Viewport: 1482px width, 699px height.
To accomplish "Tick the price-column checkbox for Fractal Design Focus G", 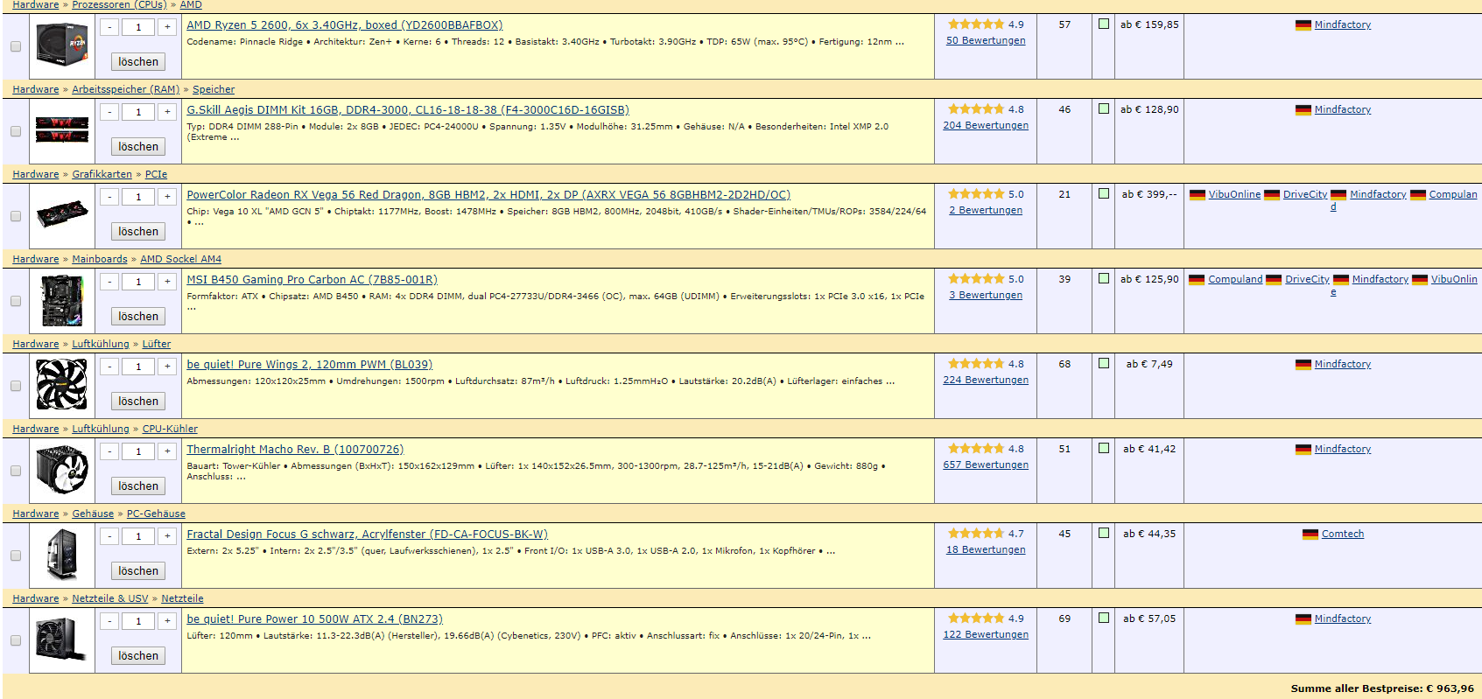I will pos(1104,533).
